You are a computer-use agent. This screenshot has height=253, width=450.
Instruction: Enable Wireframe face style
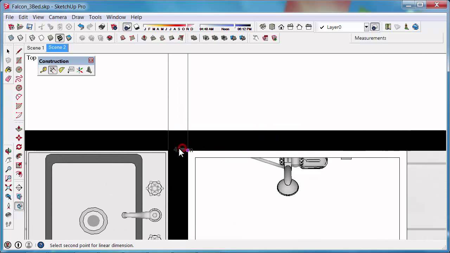[x=32, y=38]
